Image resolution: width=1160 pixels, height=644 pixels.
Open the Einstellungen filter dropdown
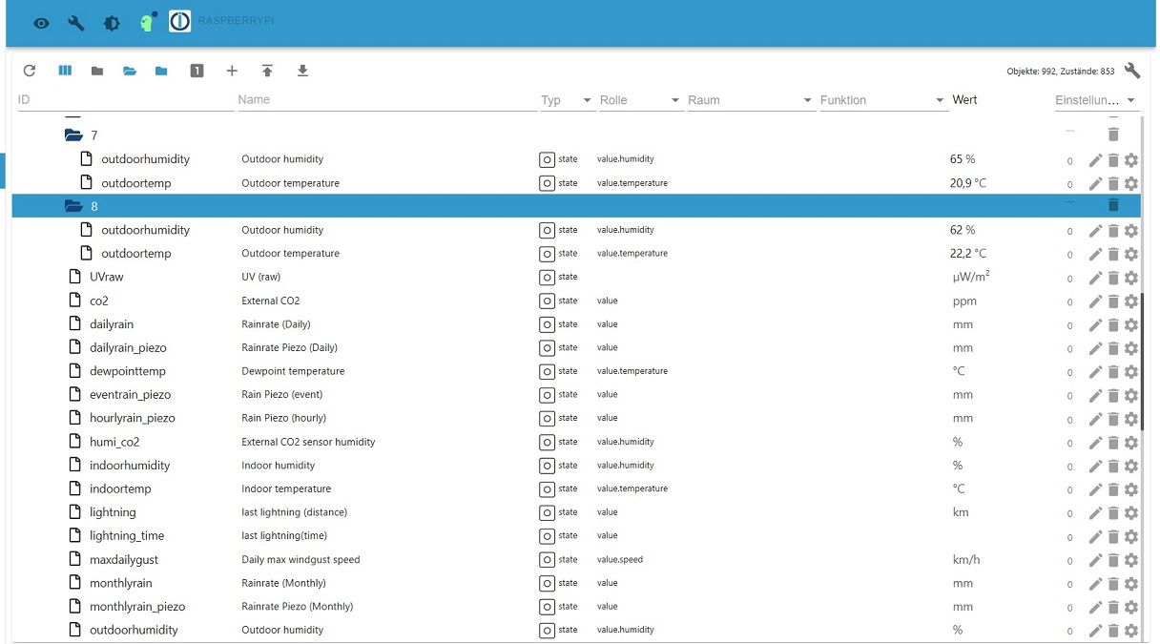coord(1097,100)
